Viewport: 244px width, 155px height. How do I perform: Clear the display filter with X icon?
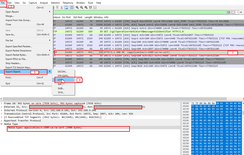click(229, 12)
